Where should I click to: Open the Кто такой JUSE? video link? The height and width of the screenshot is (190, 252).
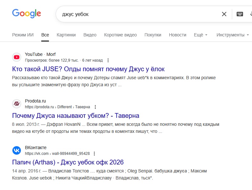88,69
